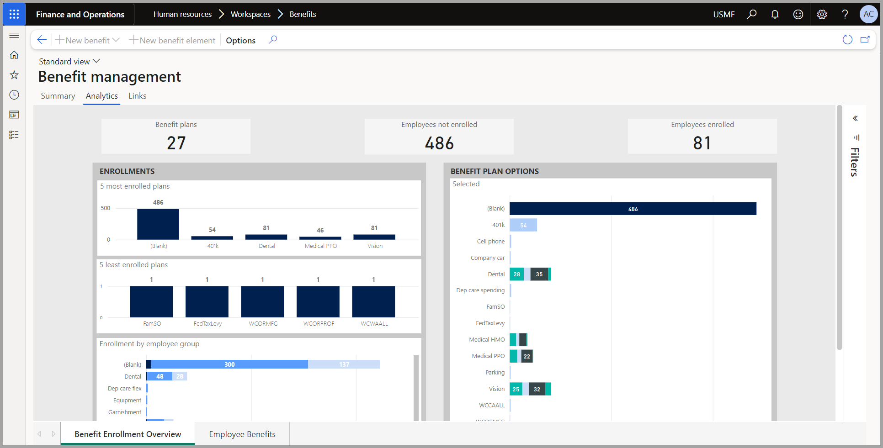Image resolution: width=883 pixels, height=448 pixels.
Task: Go to previous report page arrow
Action: coord(40,434)
